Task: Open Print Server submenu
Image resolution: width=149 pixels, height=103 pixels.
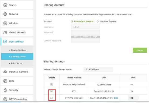Action: click(x=17, y=63)
